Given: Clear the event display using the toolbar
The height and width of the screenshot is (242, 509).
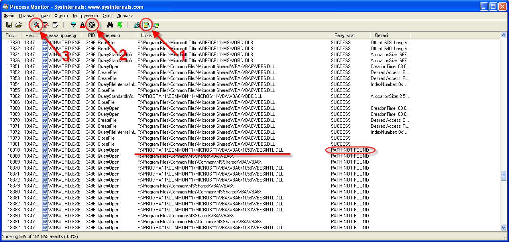Looking at the screenshot, I should (55, 25).
